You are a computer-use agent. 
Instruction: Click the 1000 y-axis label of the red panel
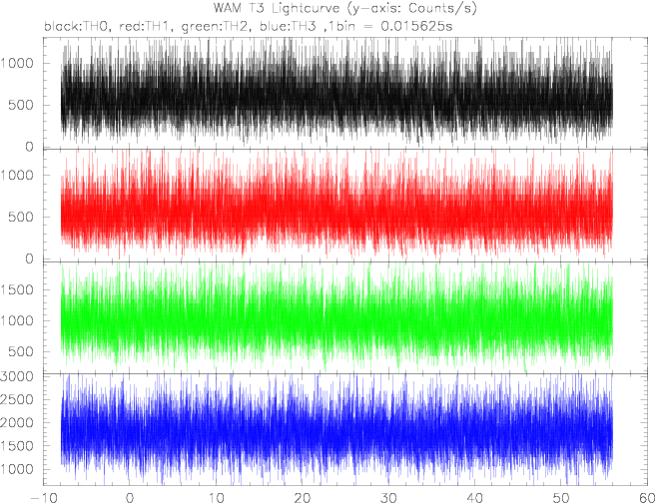17,176
